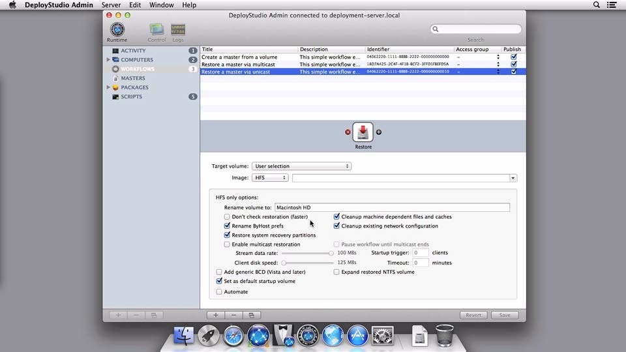This screenshot has height=352, width=626.
Task: Open DeployStudio Assistant tuxedo icon in Dock
Action: 284,335
